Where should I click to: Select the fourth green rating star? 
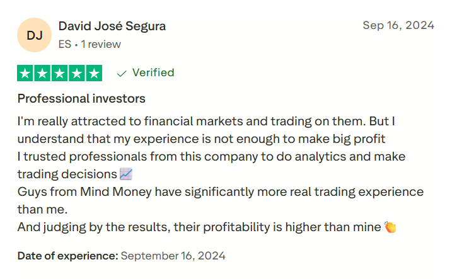[77, 73]
